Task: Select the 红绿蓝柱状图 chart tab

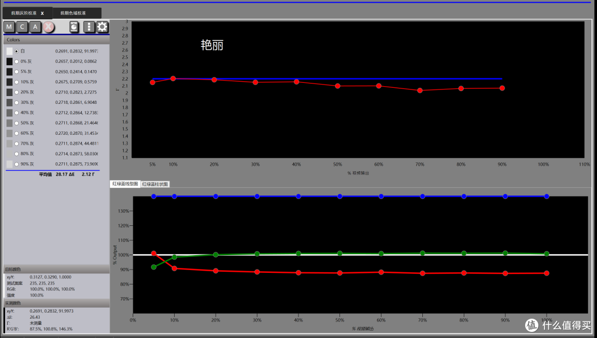Action: pos(155,184)
